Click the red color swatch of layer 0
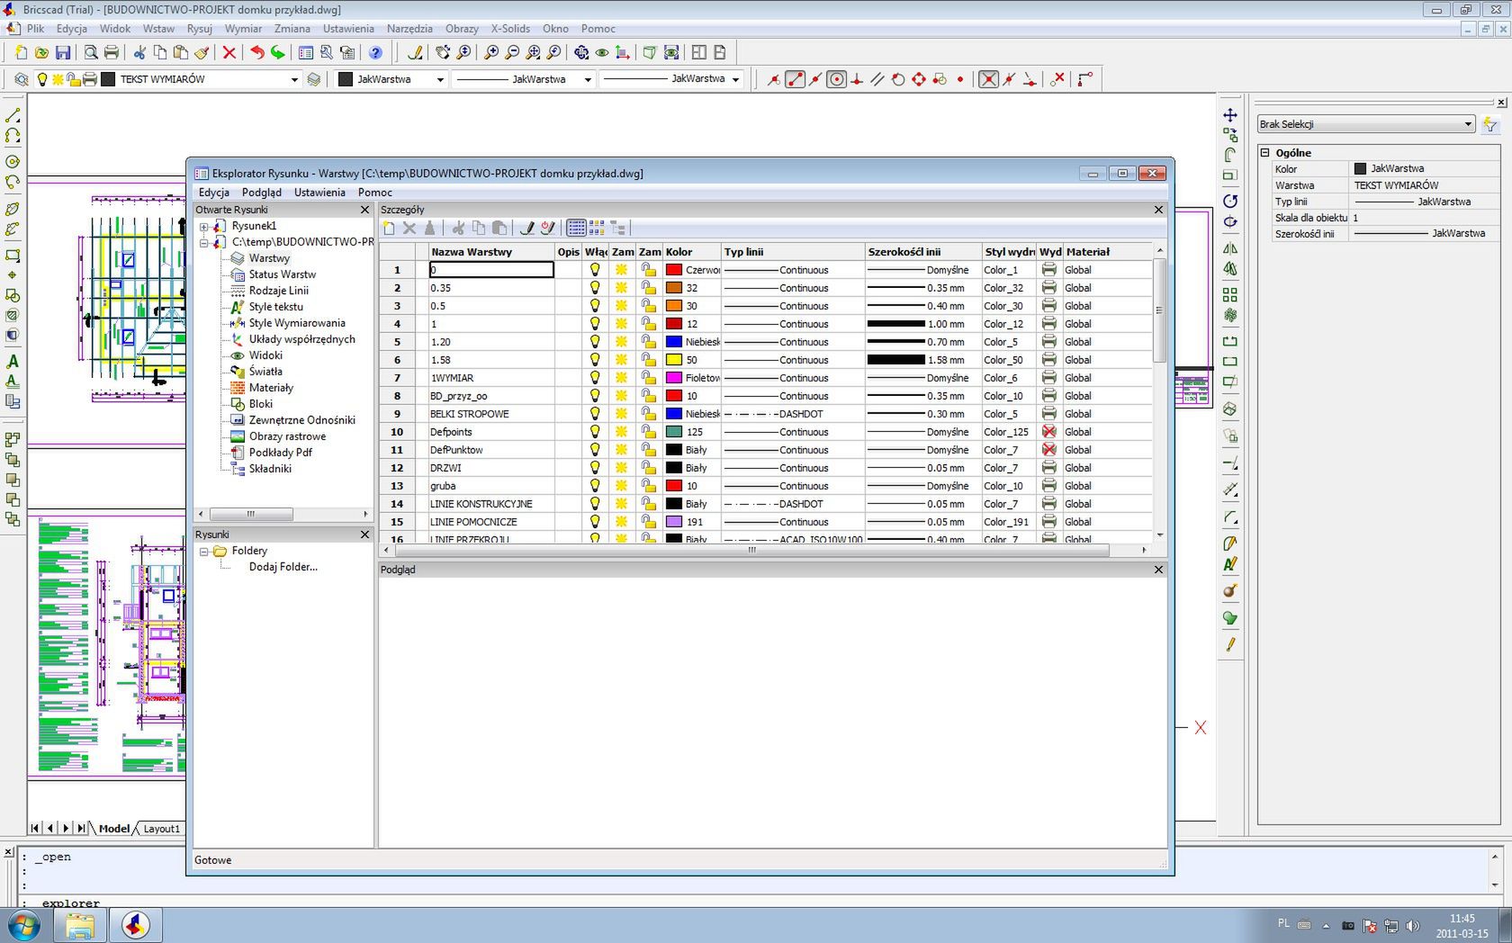 point(674,270)
